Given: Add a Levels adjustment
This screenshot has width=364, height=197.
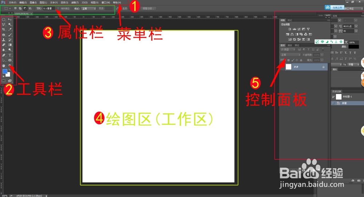Looking at the screenshot, I should point(294,29).
